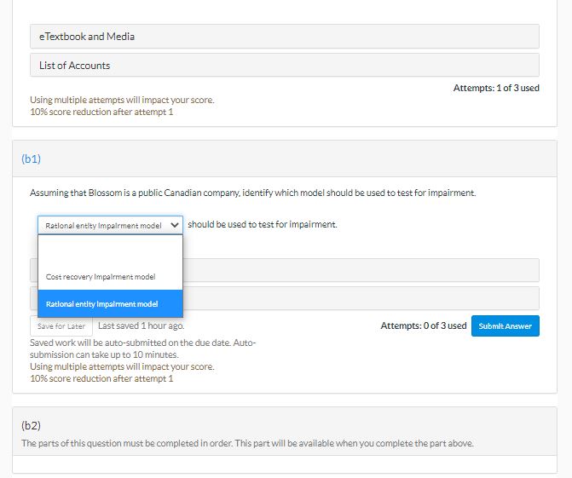Viewport: 572px width, 478px height.
Task: Click the question text about Blossom
Action: coord(252,193)
